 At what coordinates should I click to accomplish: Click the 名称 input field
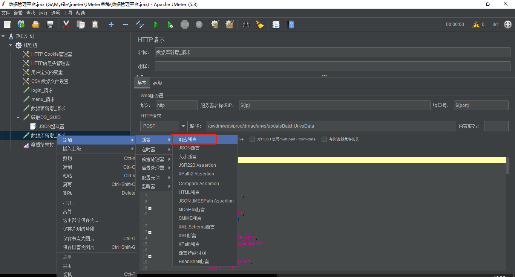click(333, 53)
